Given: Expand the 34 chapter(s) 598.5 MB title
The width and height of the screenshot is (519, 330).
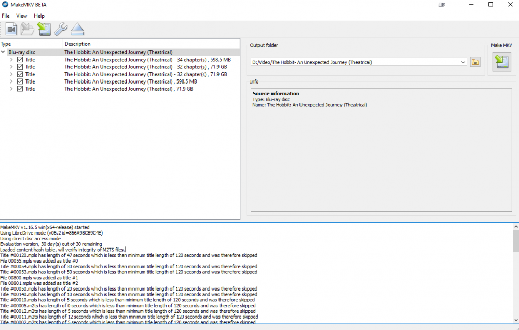Looking at the screenshot, I should pos(11,60).
